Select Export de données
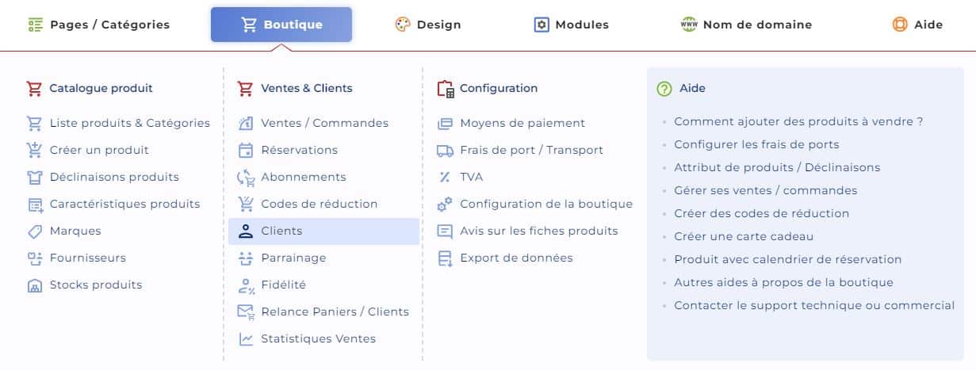The height and width of the screenshot is (371, 976). (516, 258)
